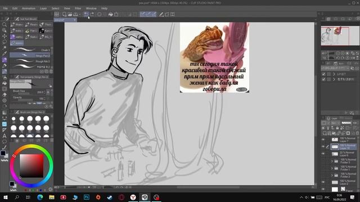Open the File menu

(5, 8)
